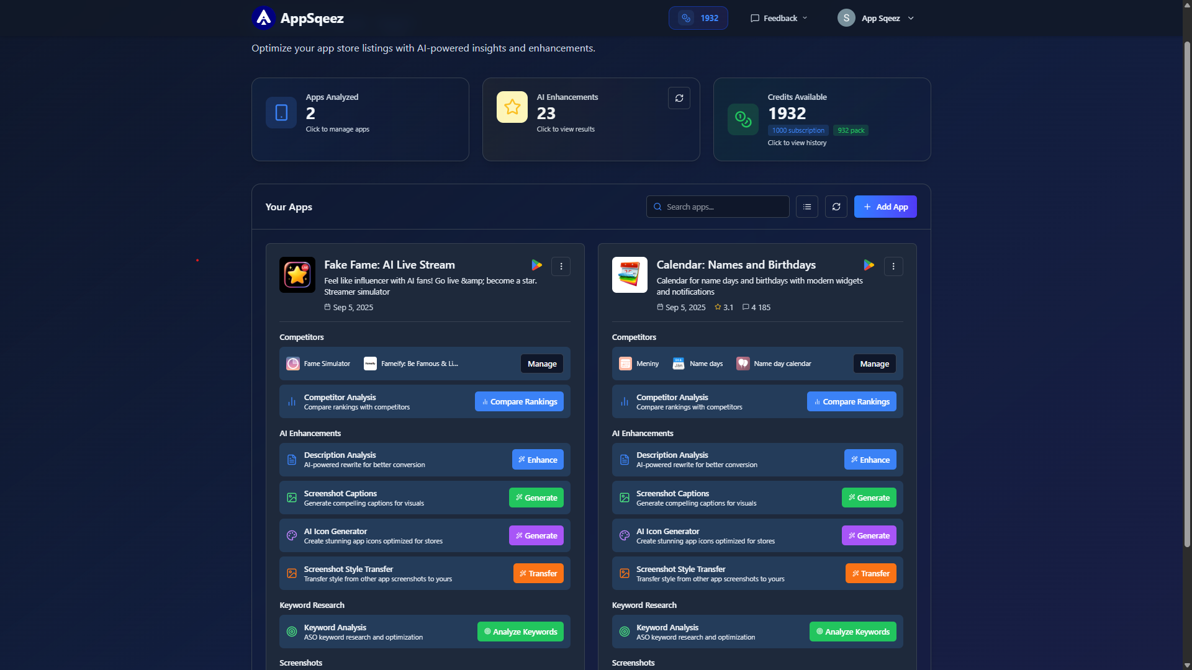Click the star icon in AI Enhancements

(512, 107)
